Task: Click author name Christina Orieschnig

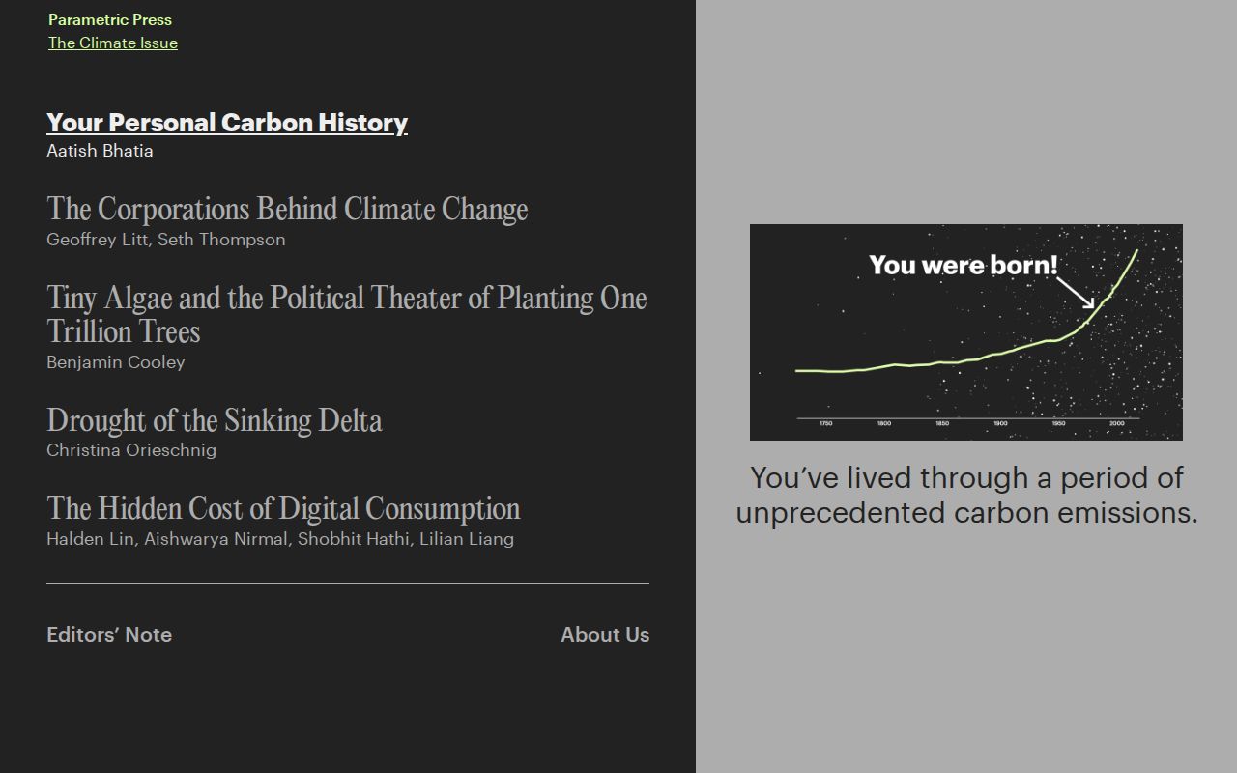Action: (131, 450)
